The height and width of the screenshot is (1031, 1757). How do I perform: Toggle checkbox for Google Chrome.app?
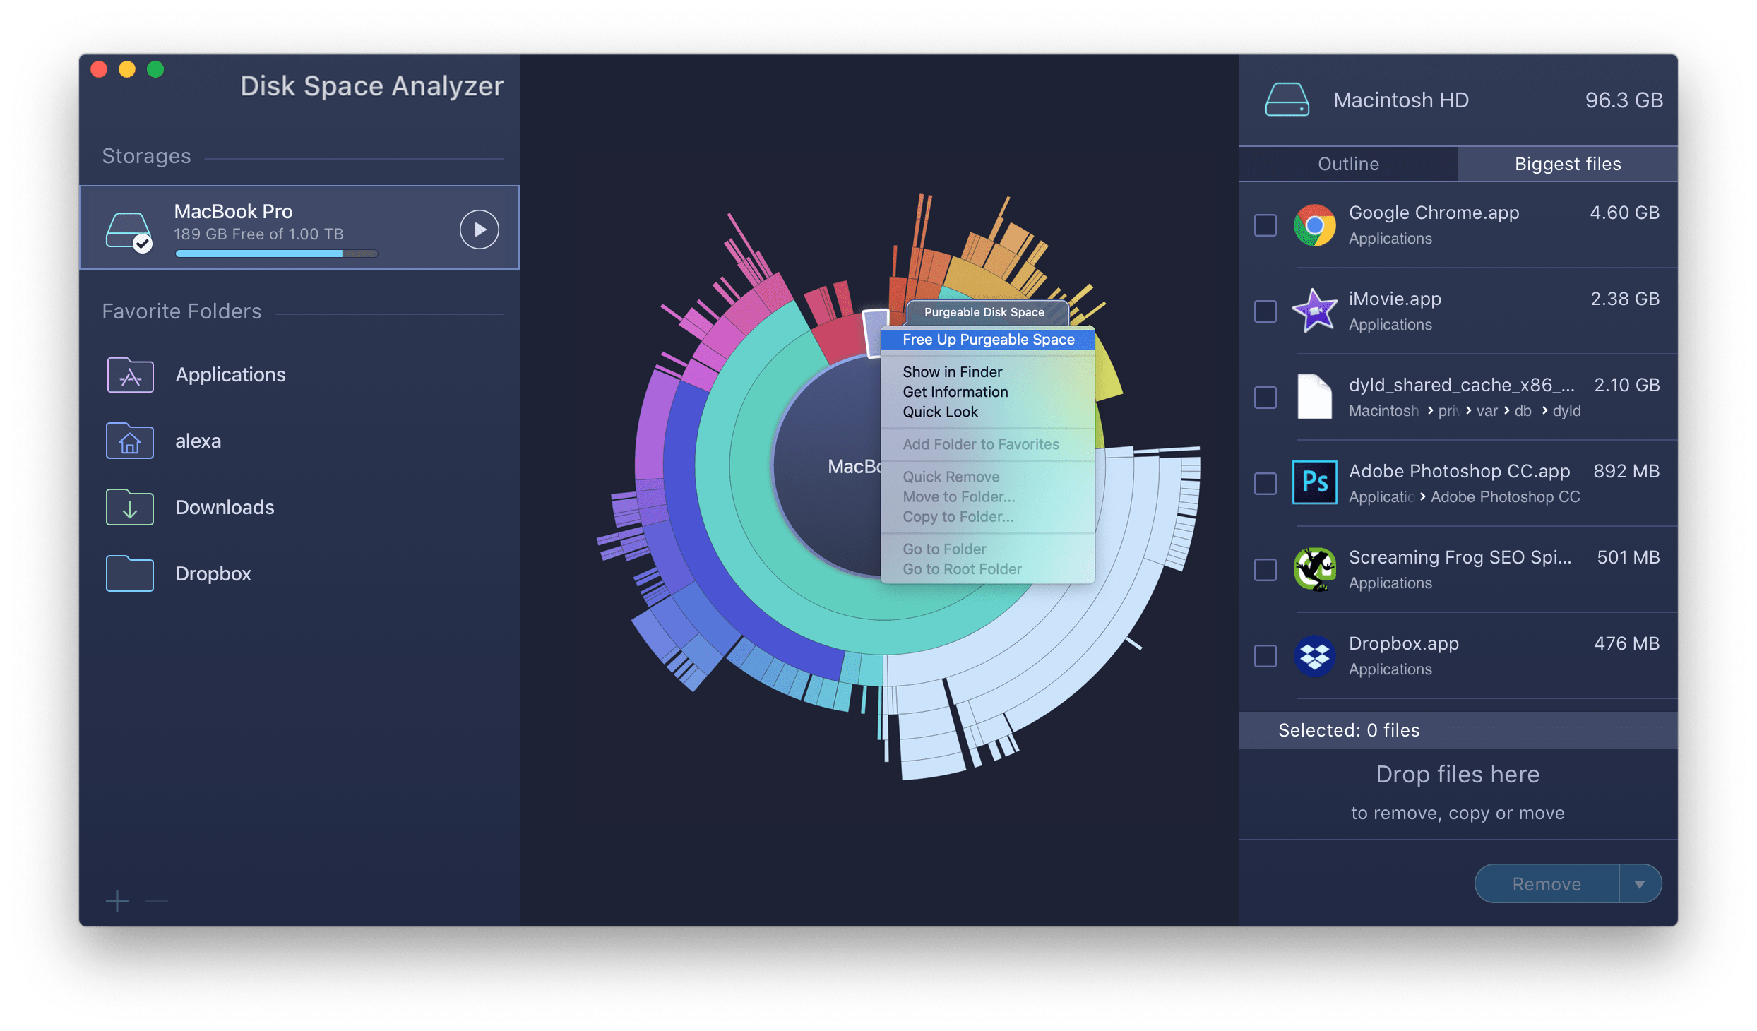point(1265,226)
